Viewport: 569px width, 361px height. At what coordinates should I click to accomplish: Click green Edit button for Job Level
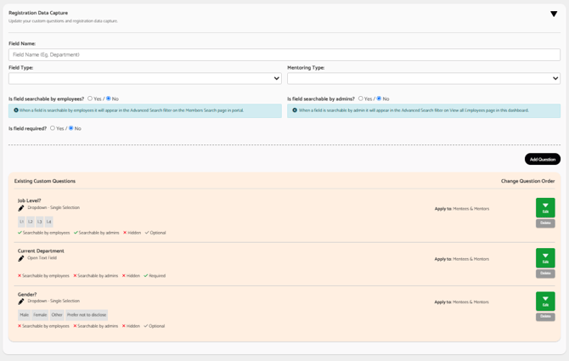coord(545,207)
